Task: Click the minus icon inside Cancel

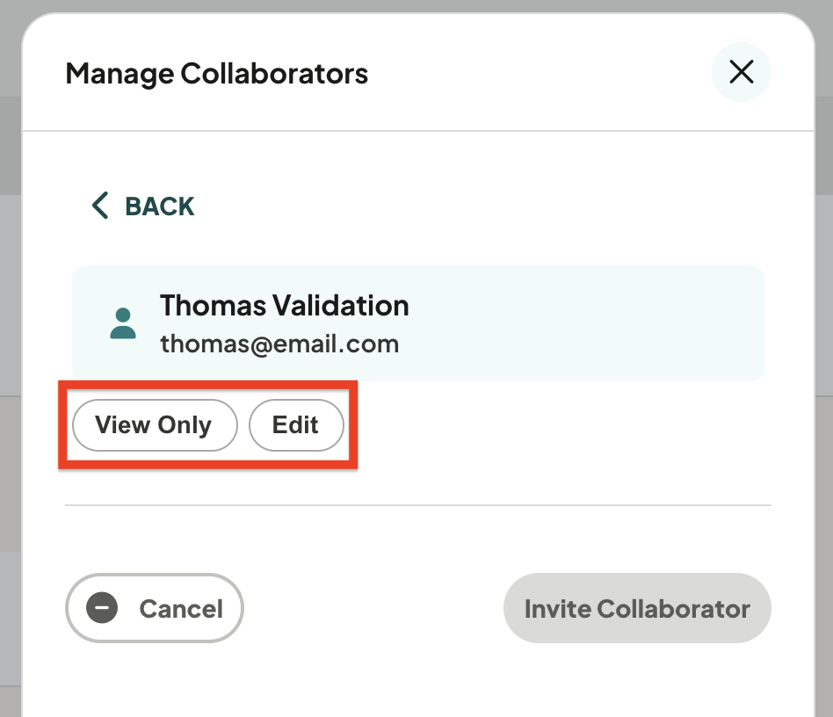Action: pyautogui.click(x=102, y=607)
